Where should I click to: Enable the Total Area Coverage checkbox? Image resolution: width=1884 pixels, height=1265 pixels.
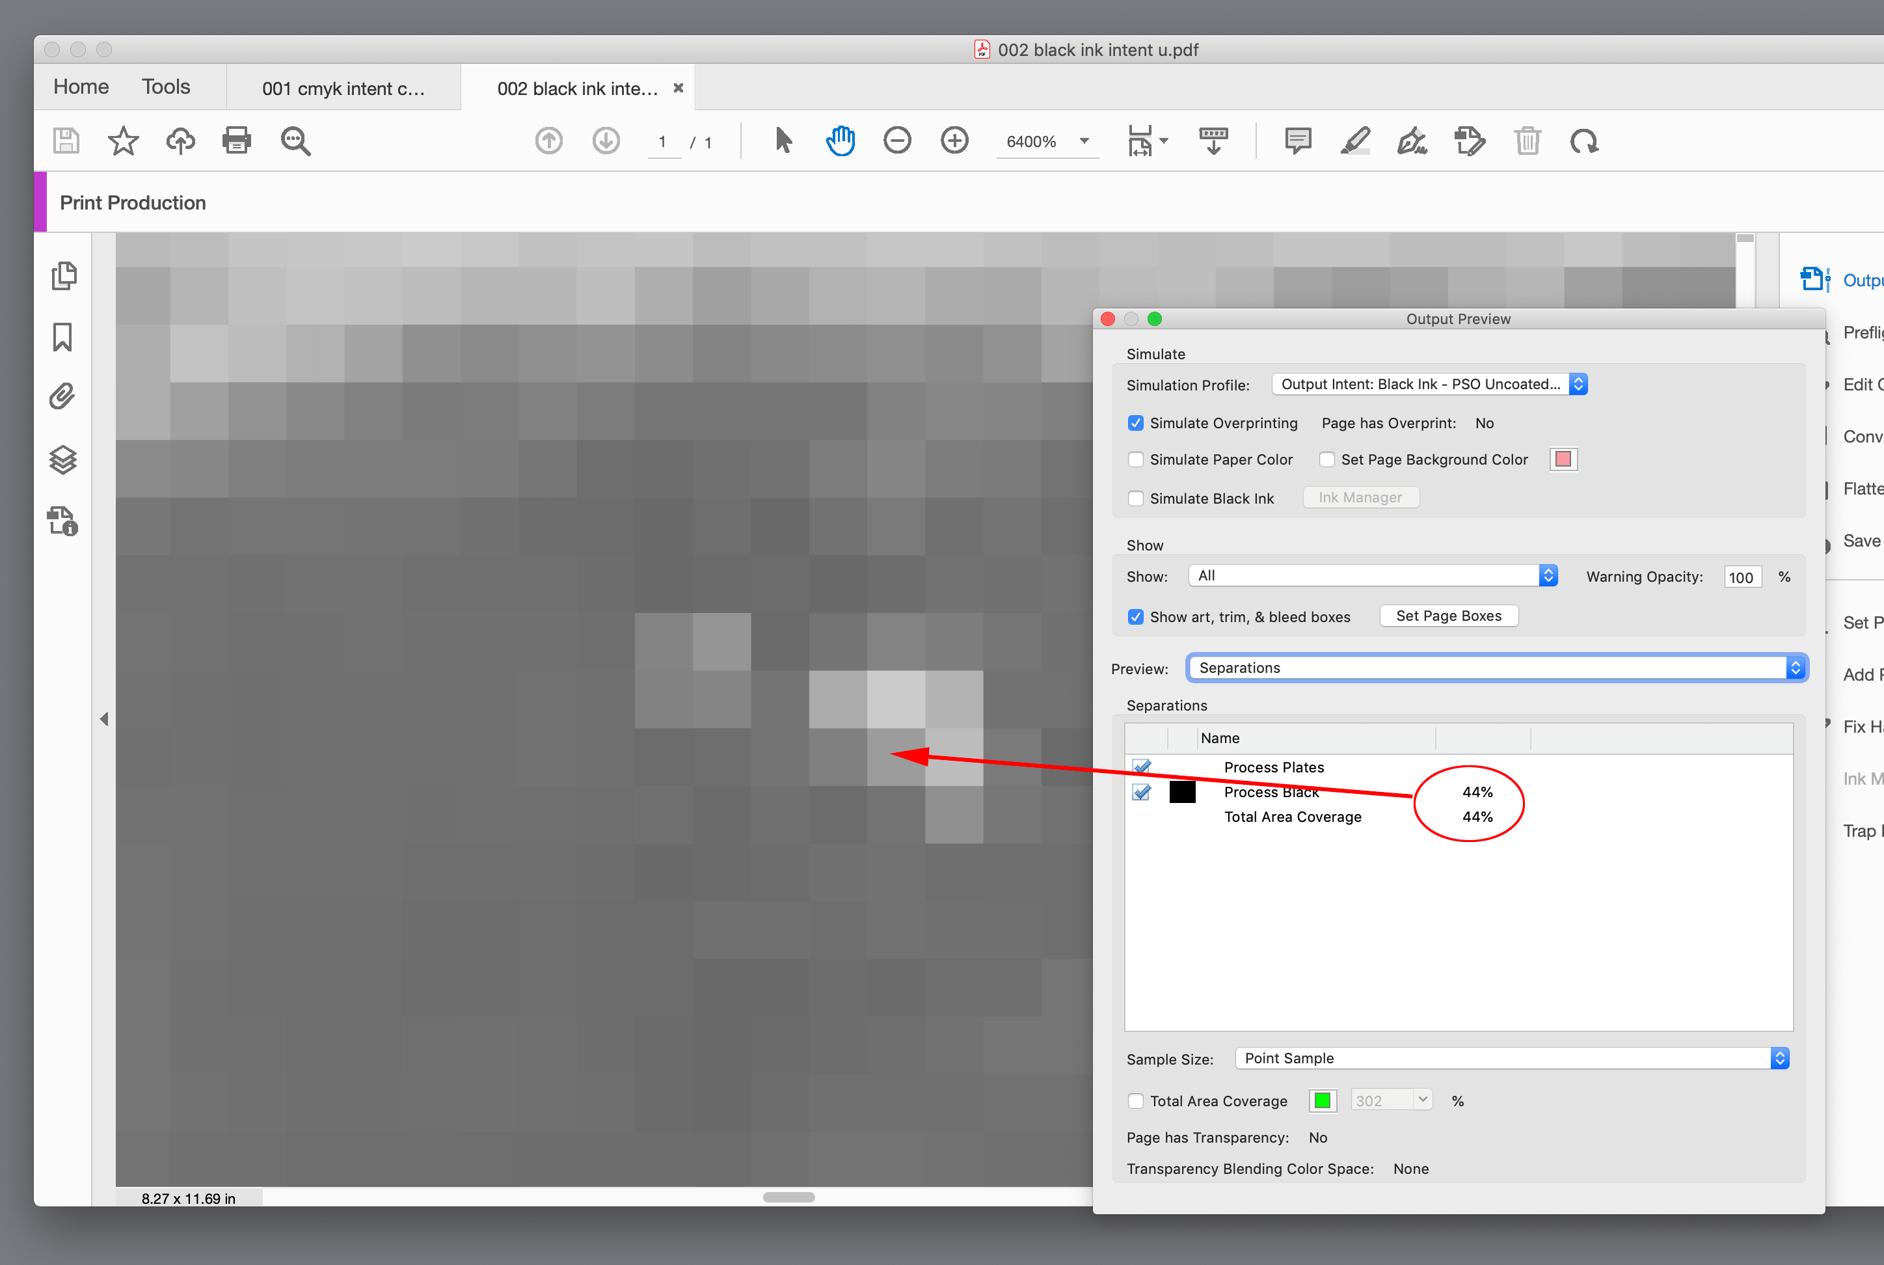click(x=1136, y=1100)
